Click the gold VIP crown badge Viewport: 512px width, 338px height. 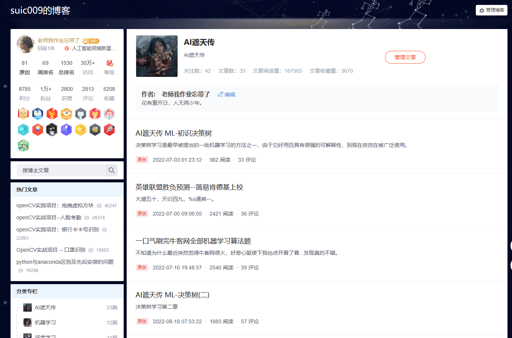coord(91,41)
